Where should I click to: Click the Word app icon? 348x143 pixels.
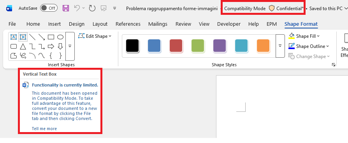[9, 9]
